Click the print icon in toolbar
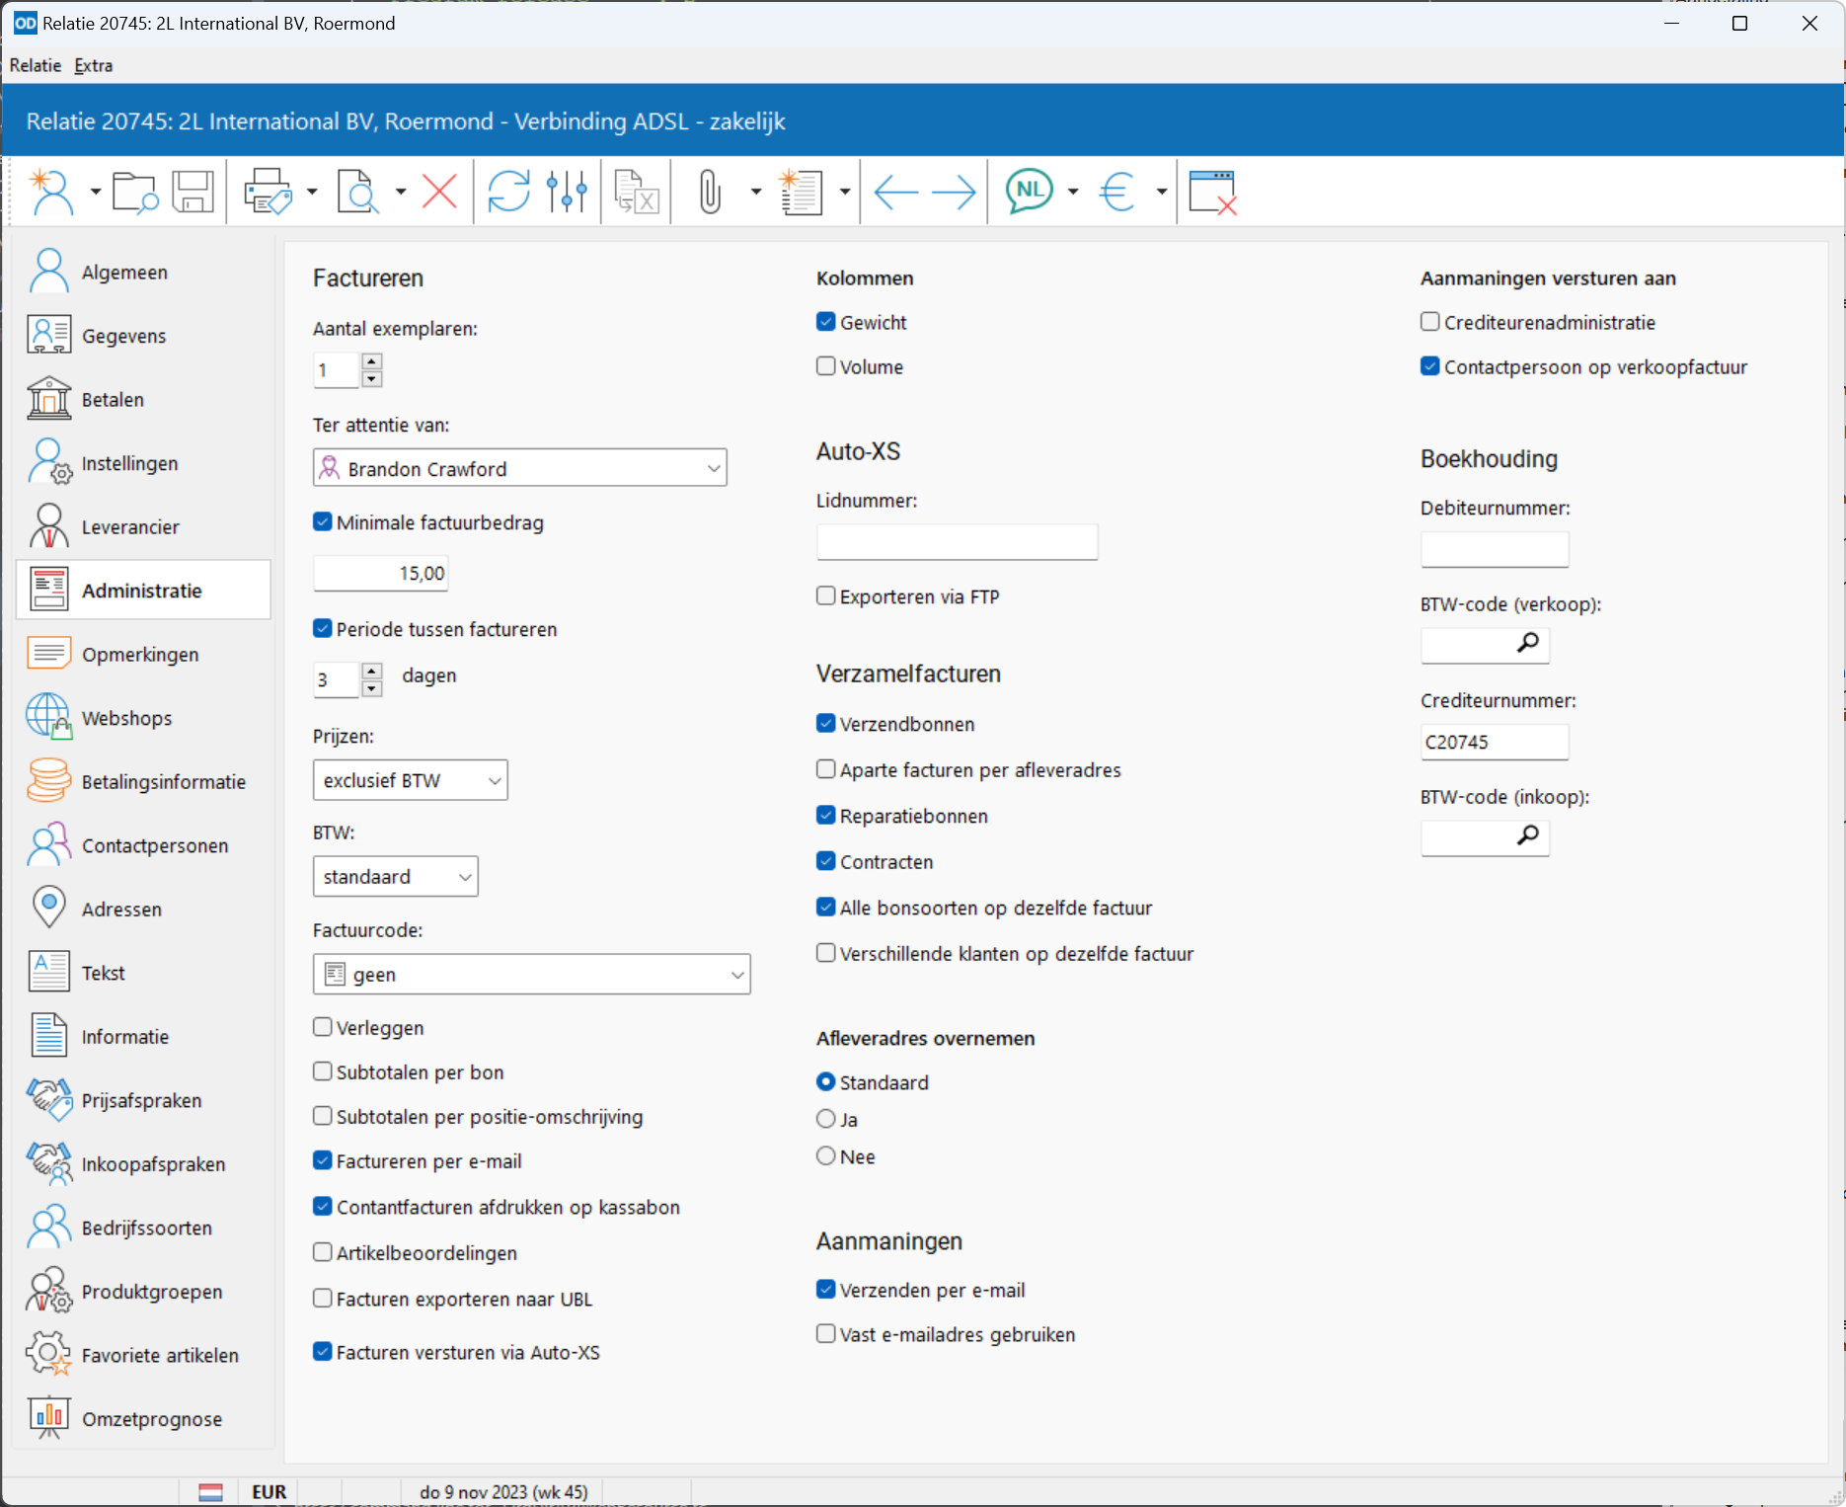The image size is (1846, 1507). tap(269, 192)
